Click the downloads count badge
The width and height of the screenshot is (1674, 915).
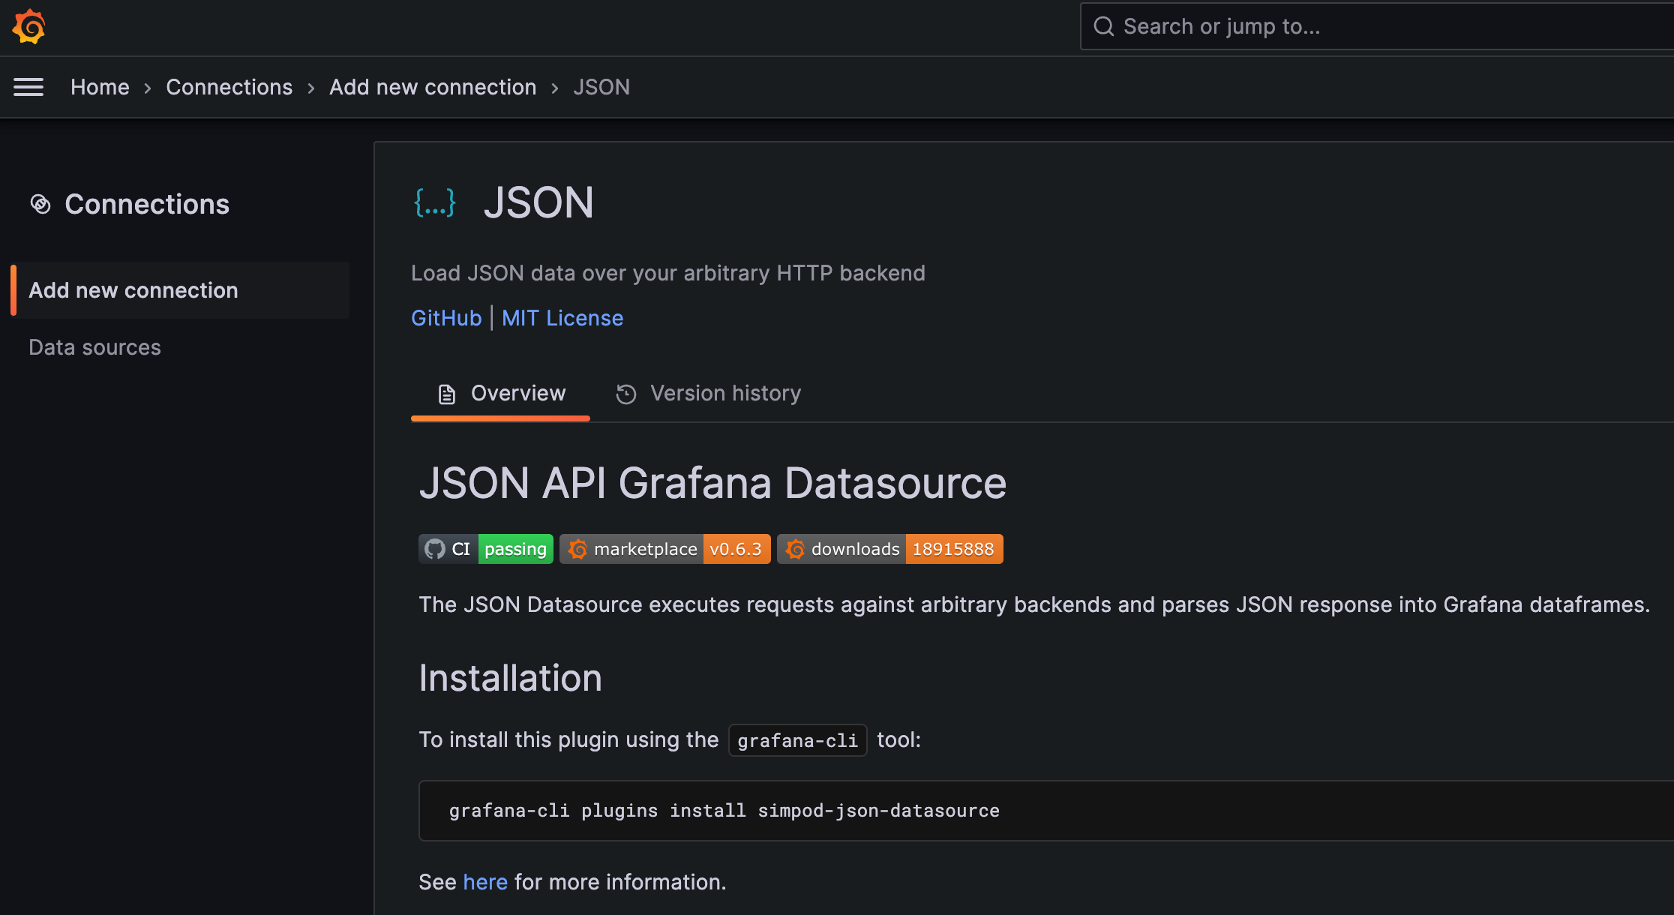tap(889, 549)
